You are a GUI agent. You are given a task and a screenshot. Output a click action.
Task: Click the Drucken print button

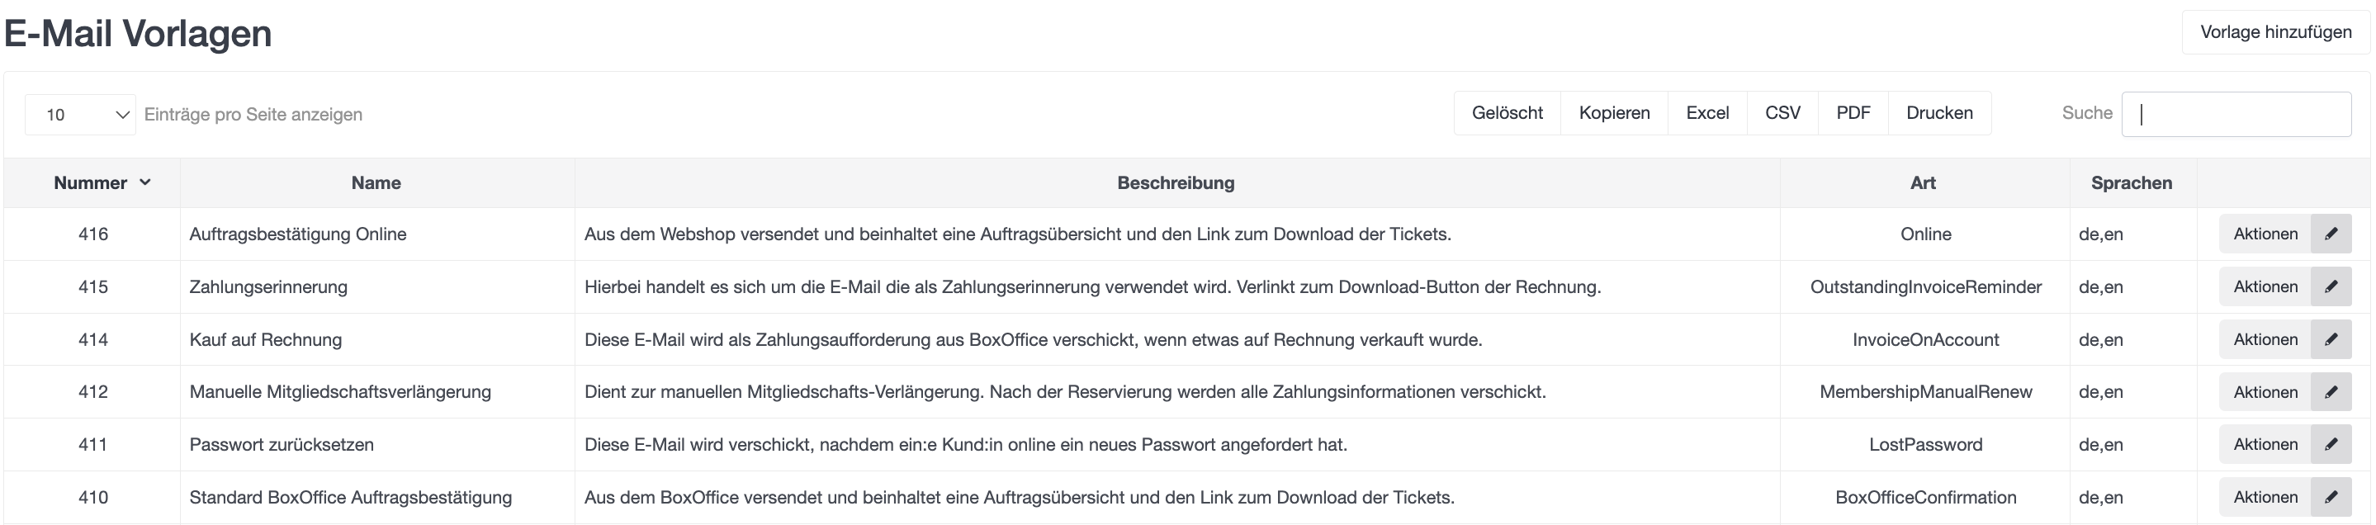[x=1938, y=112]
